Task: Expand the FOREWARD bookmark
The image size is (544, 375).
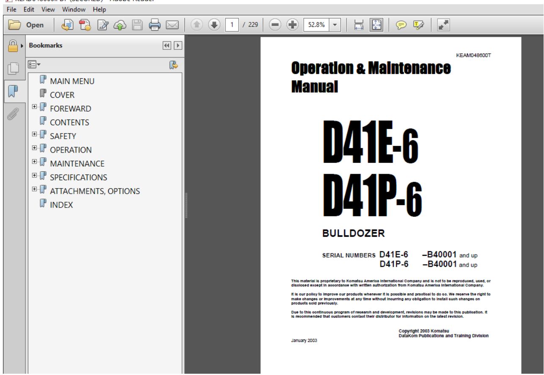Action: pyautogui.click(x=34, y=108)
